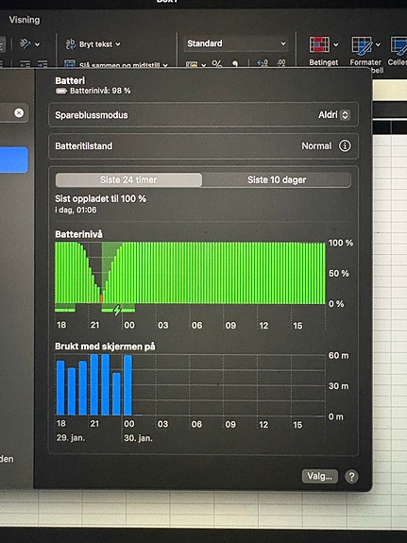This screenshot has height=543, width=407.
Task: Expand the Bryt tekst dropdown arrow
Action: click(118, 44)
